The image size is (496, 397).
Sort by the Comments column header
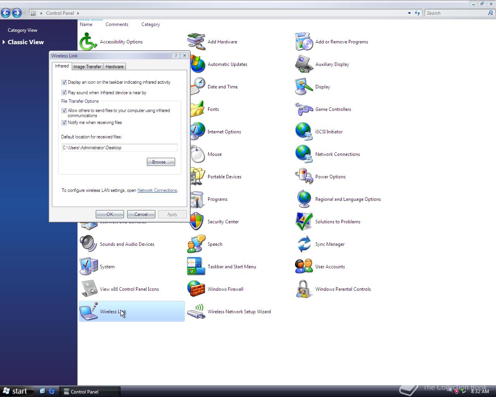117,24
